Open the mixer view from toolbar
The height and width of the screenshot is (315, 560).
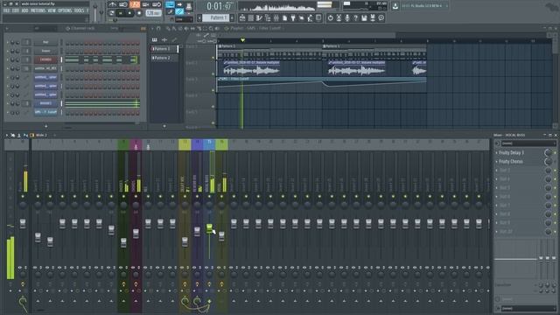pyautogui.click(x=276, y=17)
